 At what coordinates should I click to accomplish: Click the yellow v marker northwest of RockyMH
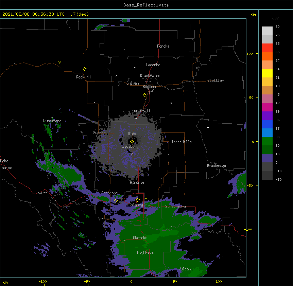[59, 62]
